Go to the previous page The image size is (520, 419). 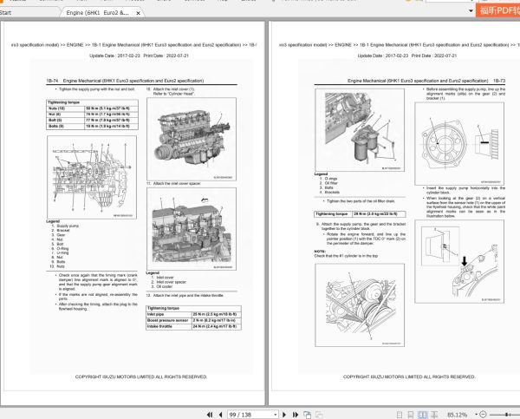coord(220,415)
